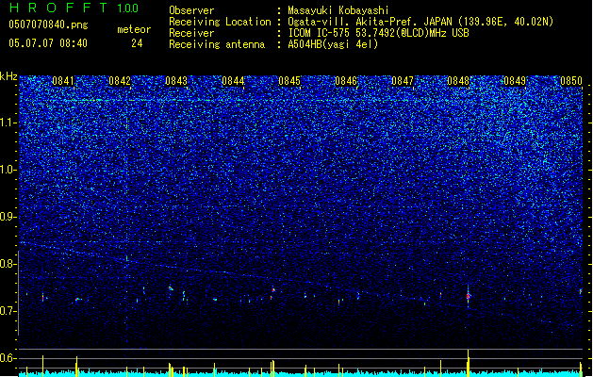Screen dimensions: 593x377
Task: Click the 0846 time marker
Action: pos(346,81)
